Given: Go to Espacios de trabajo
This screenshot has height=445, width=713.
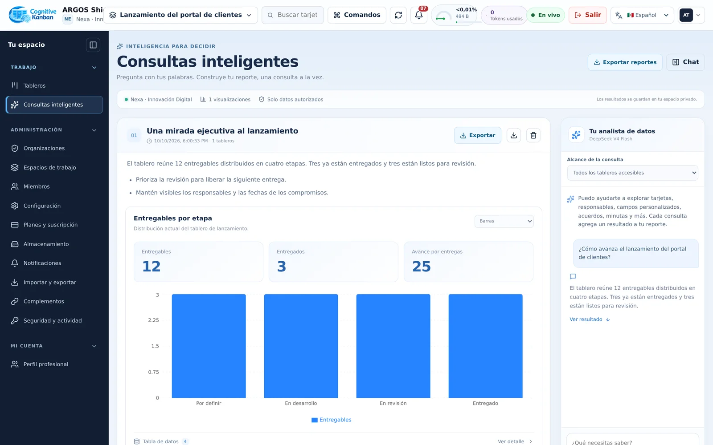Looking at the screenshot, I should (x=54, y=167).
